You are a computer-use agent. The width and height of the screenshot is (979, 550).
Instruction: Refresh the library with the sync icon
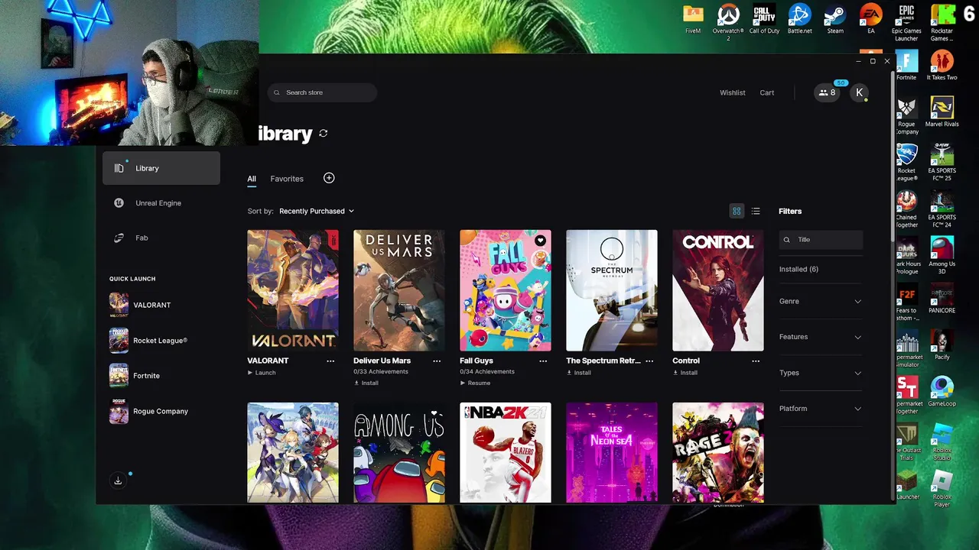pyautogui.click(x=324, y=133)
